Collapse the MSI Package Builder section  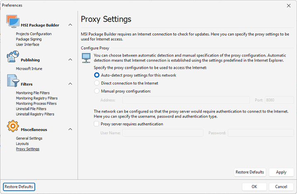pyautogui.click(x=70, y=25)
